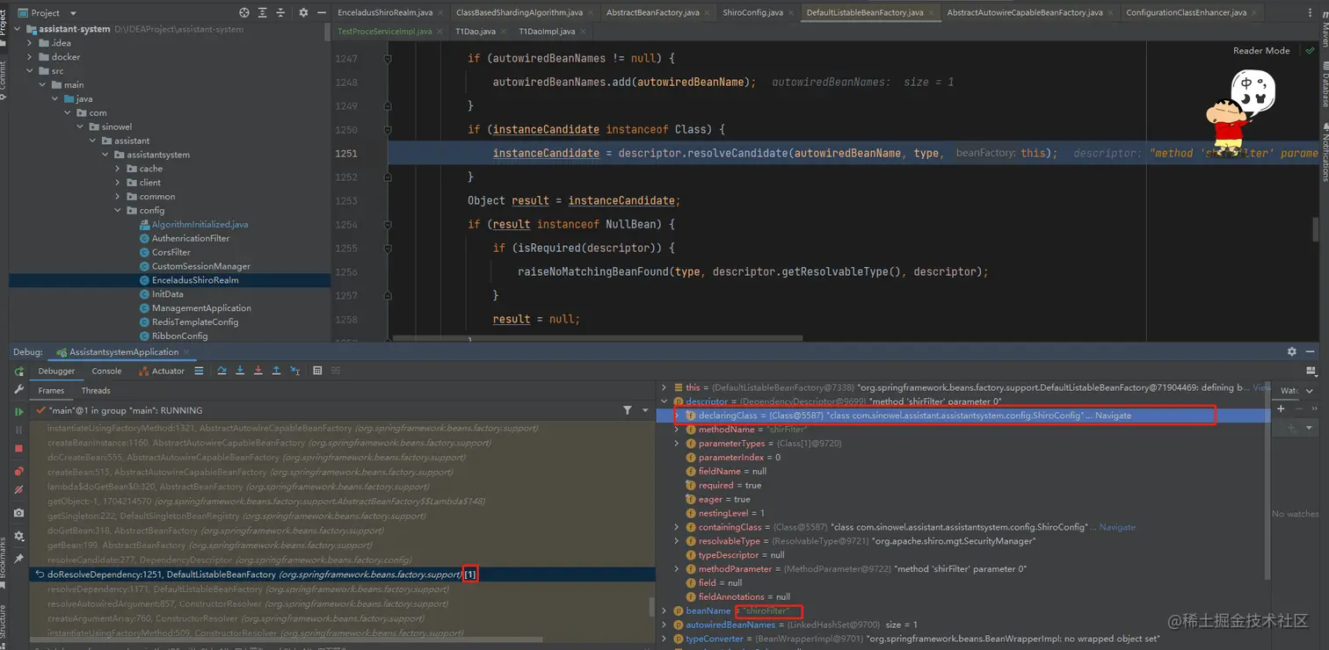The height and width of the screenshot is (650, 1329).
Task: Expand the .idea folder
Action: 30,43
